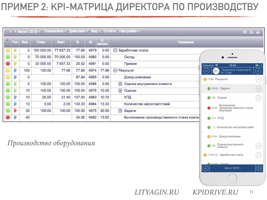Click red type arrow in Задачи row
The width and height of the screenshot is (267, 200).
coord(15,110)
